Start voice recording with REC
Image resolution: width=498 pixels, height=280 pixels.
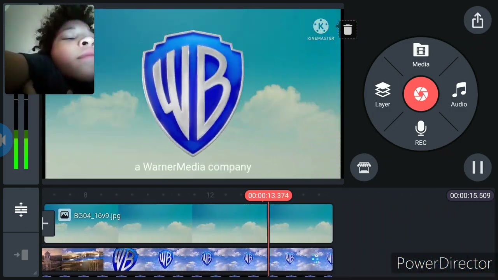click(x=421, y=133)
